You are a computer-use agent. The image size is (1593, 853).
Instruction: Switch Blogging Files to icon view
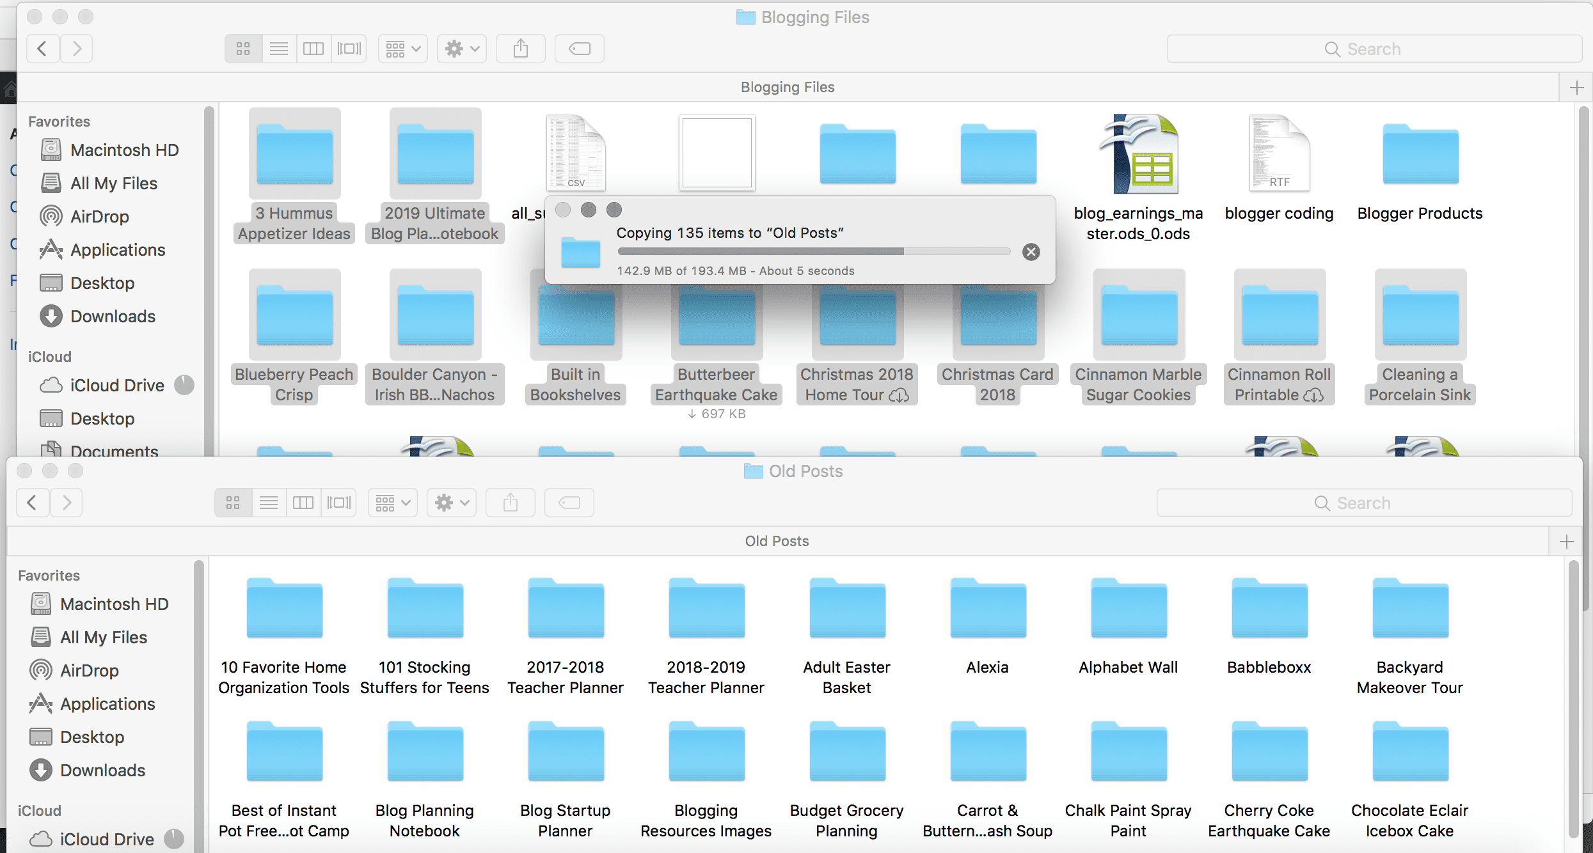(x=243, y=49)
